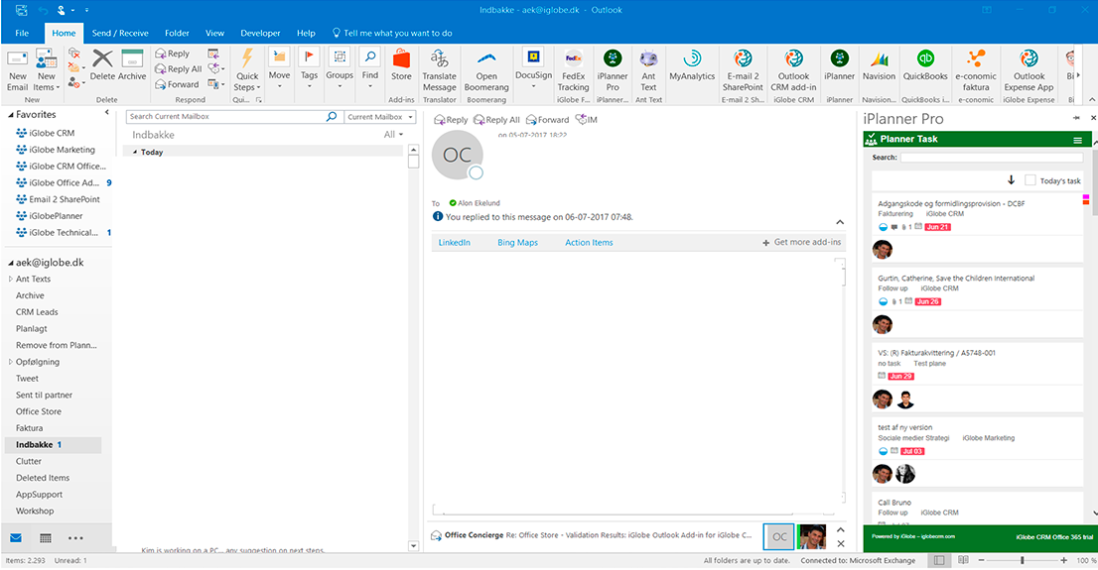The image size is (1098, 570).
Task: Adjust the zoom slider in the status bar
Action: pos(1023,560)
